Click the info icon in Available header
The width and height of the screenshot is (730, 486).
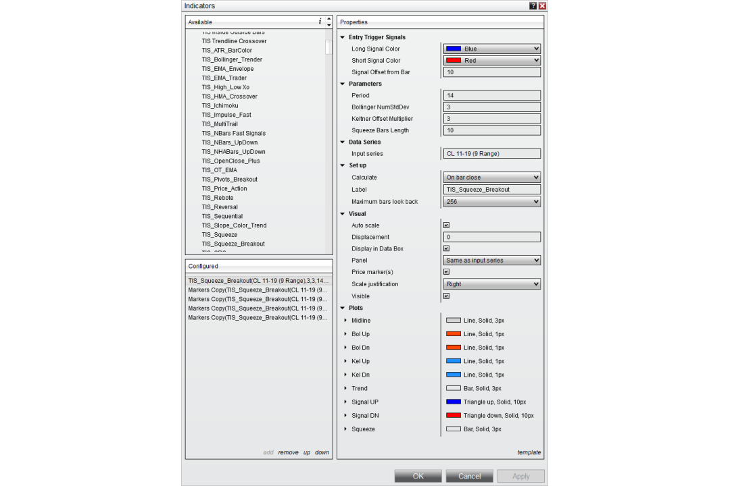320,22
